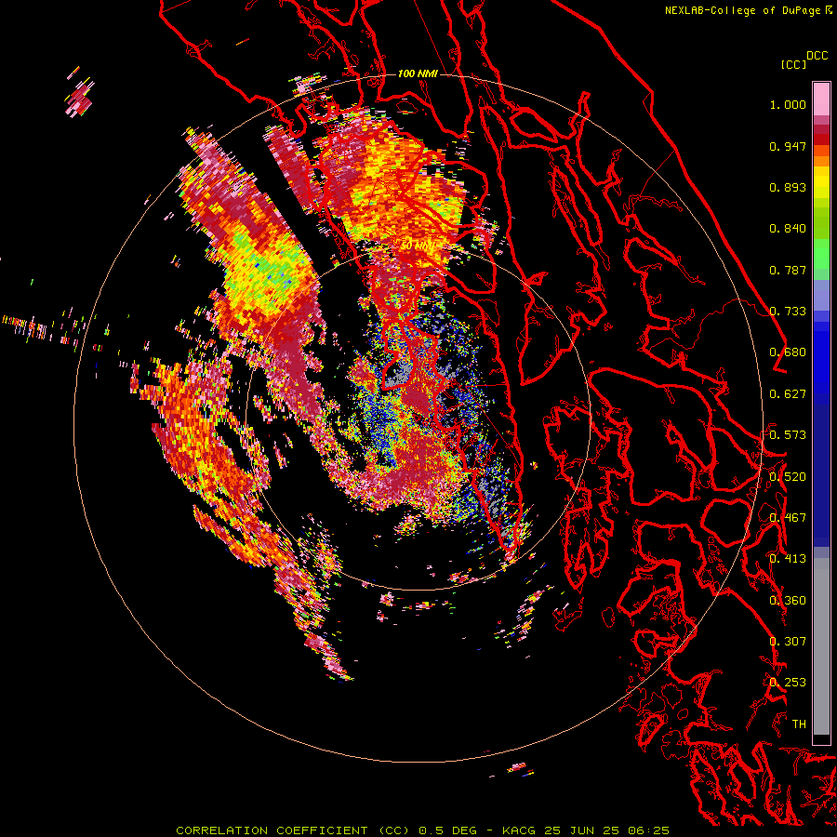837x837 pixels.
Task: Click the [CC] units label
Action: (x=794, y=64)
